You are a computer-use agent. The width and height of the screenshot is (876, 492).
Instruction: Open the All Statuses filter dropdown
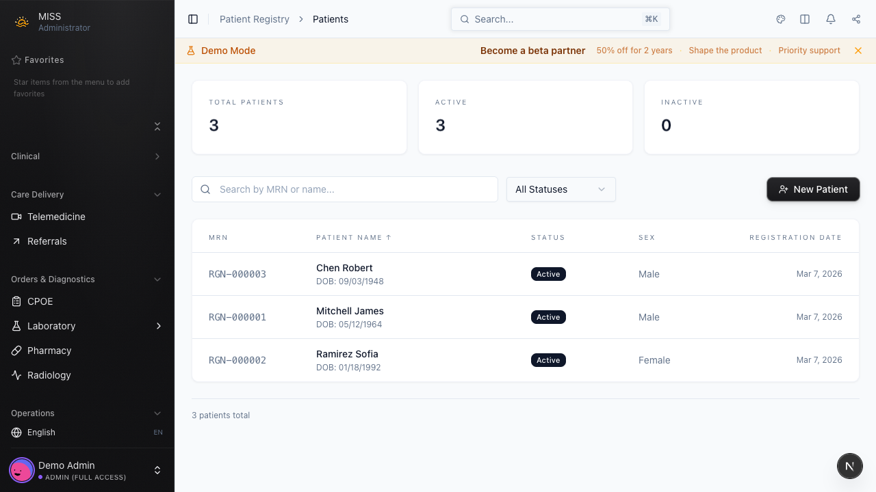tap(561, 189)
